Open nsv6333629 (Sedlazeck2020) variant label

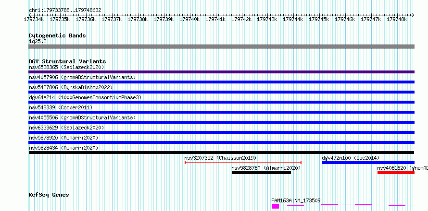click(x=66, y=128)
